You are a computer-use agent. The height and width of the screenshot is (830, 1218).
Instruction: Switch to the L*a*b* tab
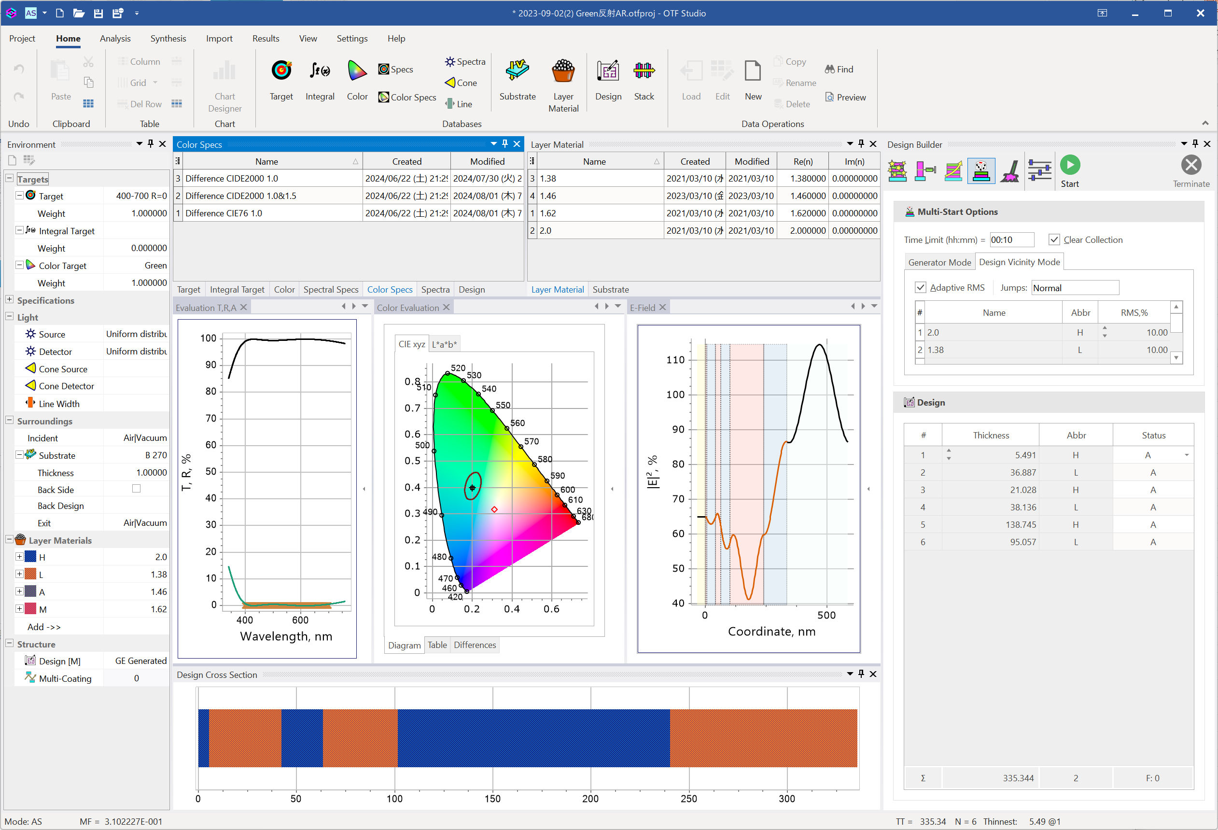[x=444, y=344]
